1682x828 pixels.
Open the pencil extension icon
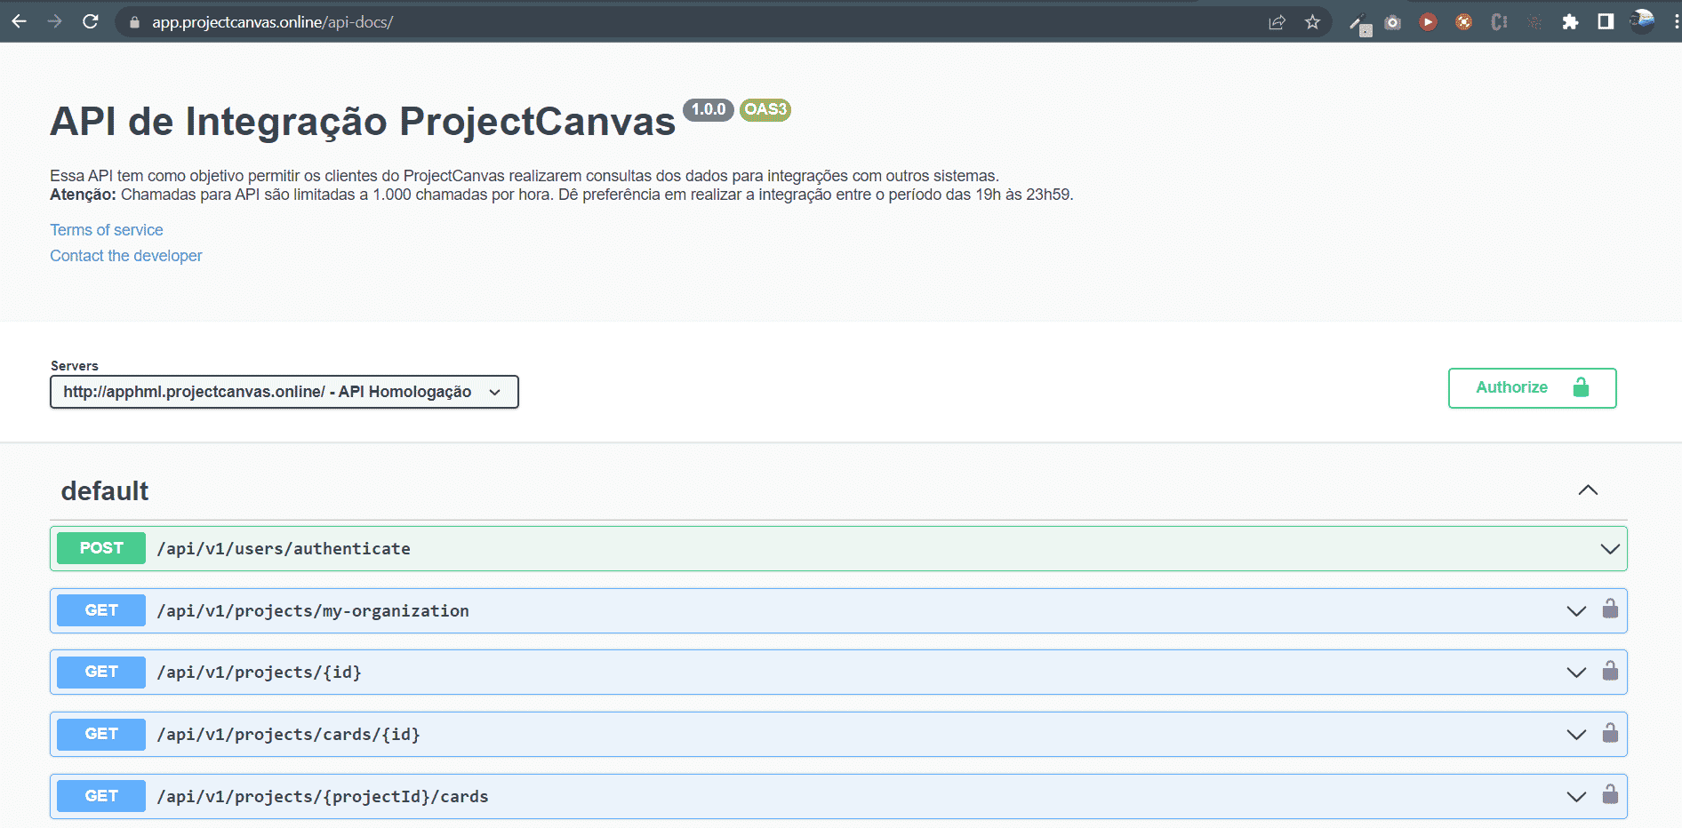pyautogui.click(x=1359, y=23)
